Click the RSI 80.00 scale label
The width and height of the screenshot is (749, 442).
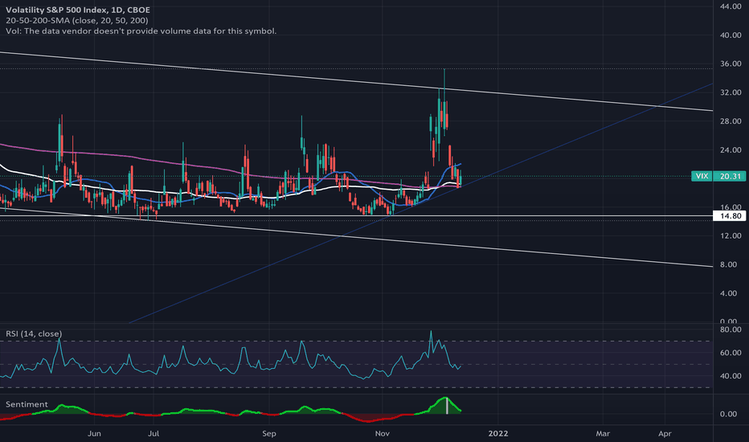[x=731, y=329]
